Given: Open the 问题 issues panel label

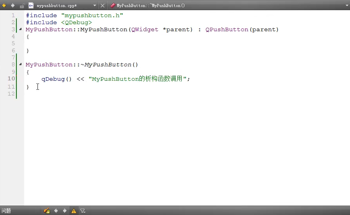Looking at the screenshot, I should (x=6, y=211).
